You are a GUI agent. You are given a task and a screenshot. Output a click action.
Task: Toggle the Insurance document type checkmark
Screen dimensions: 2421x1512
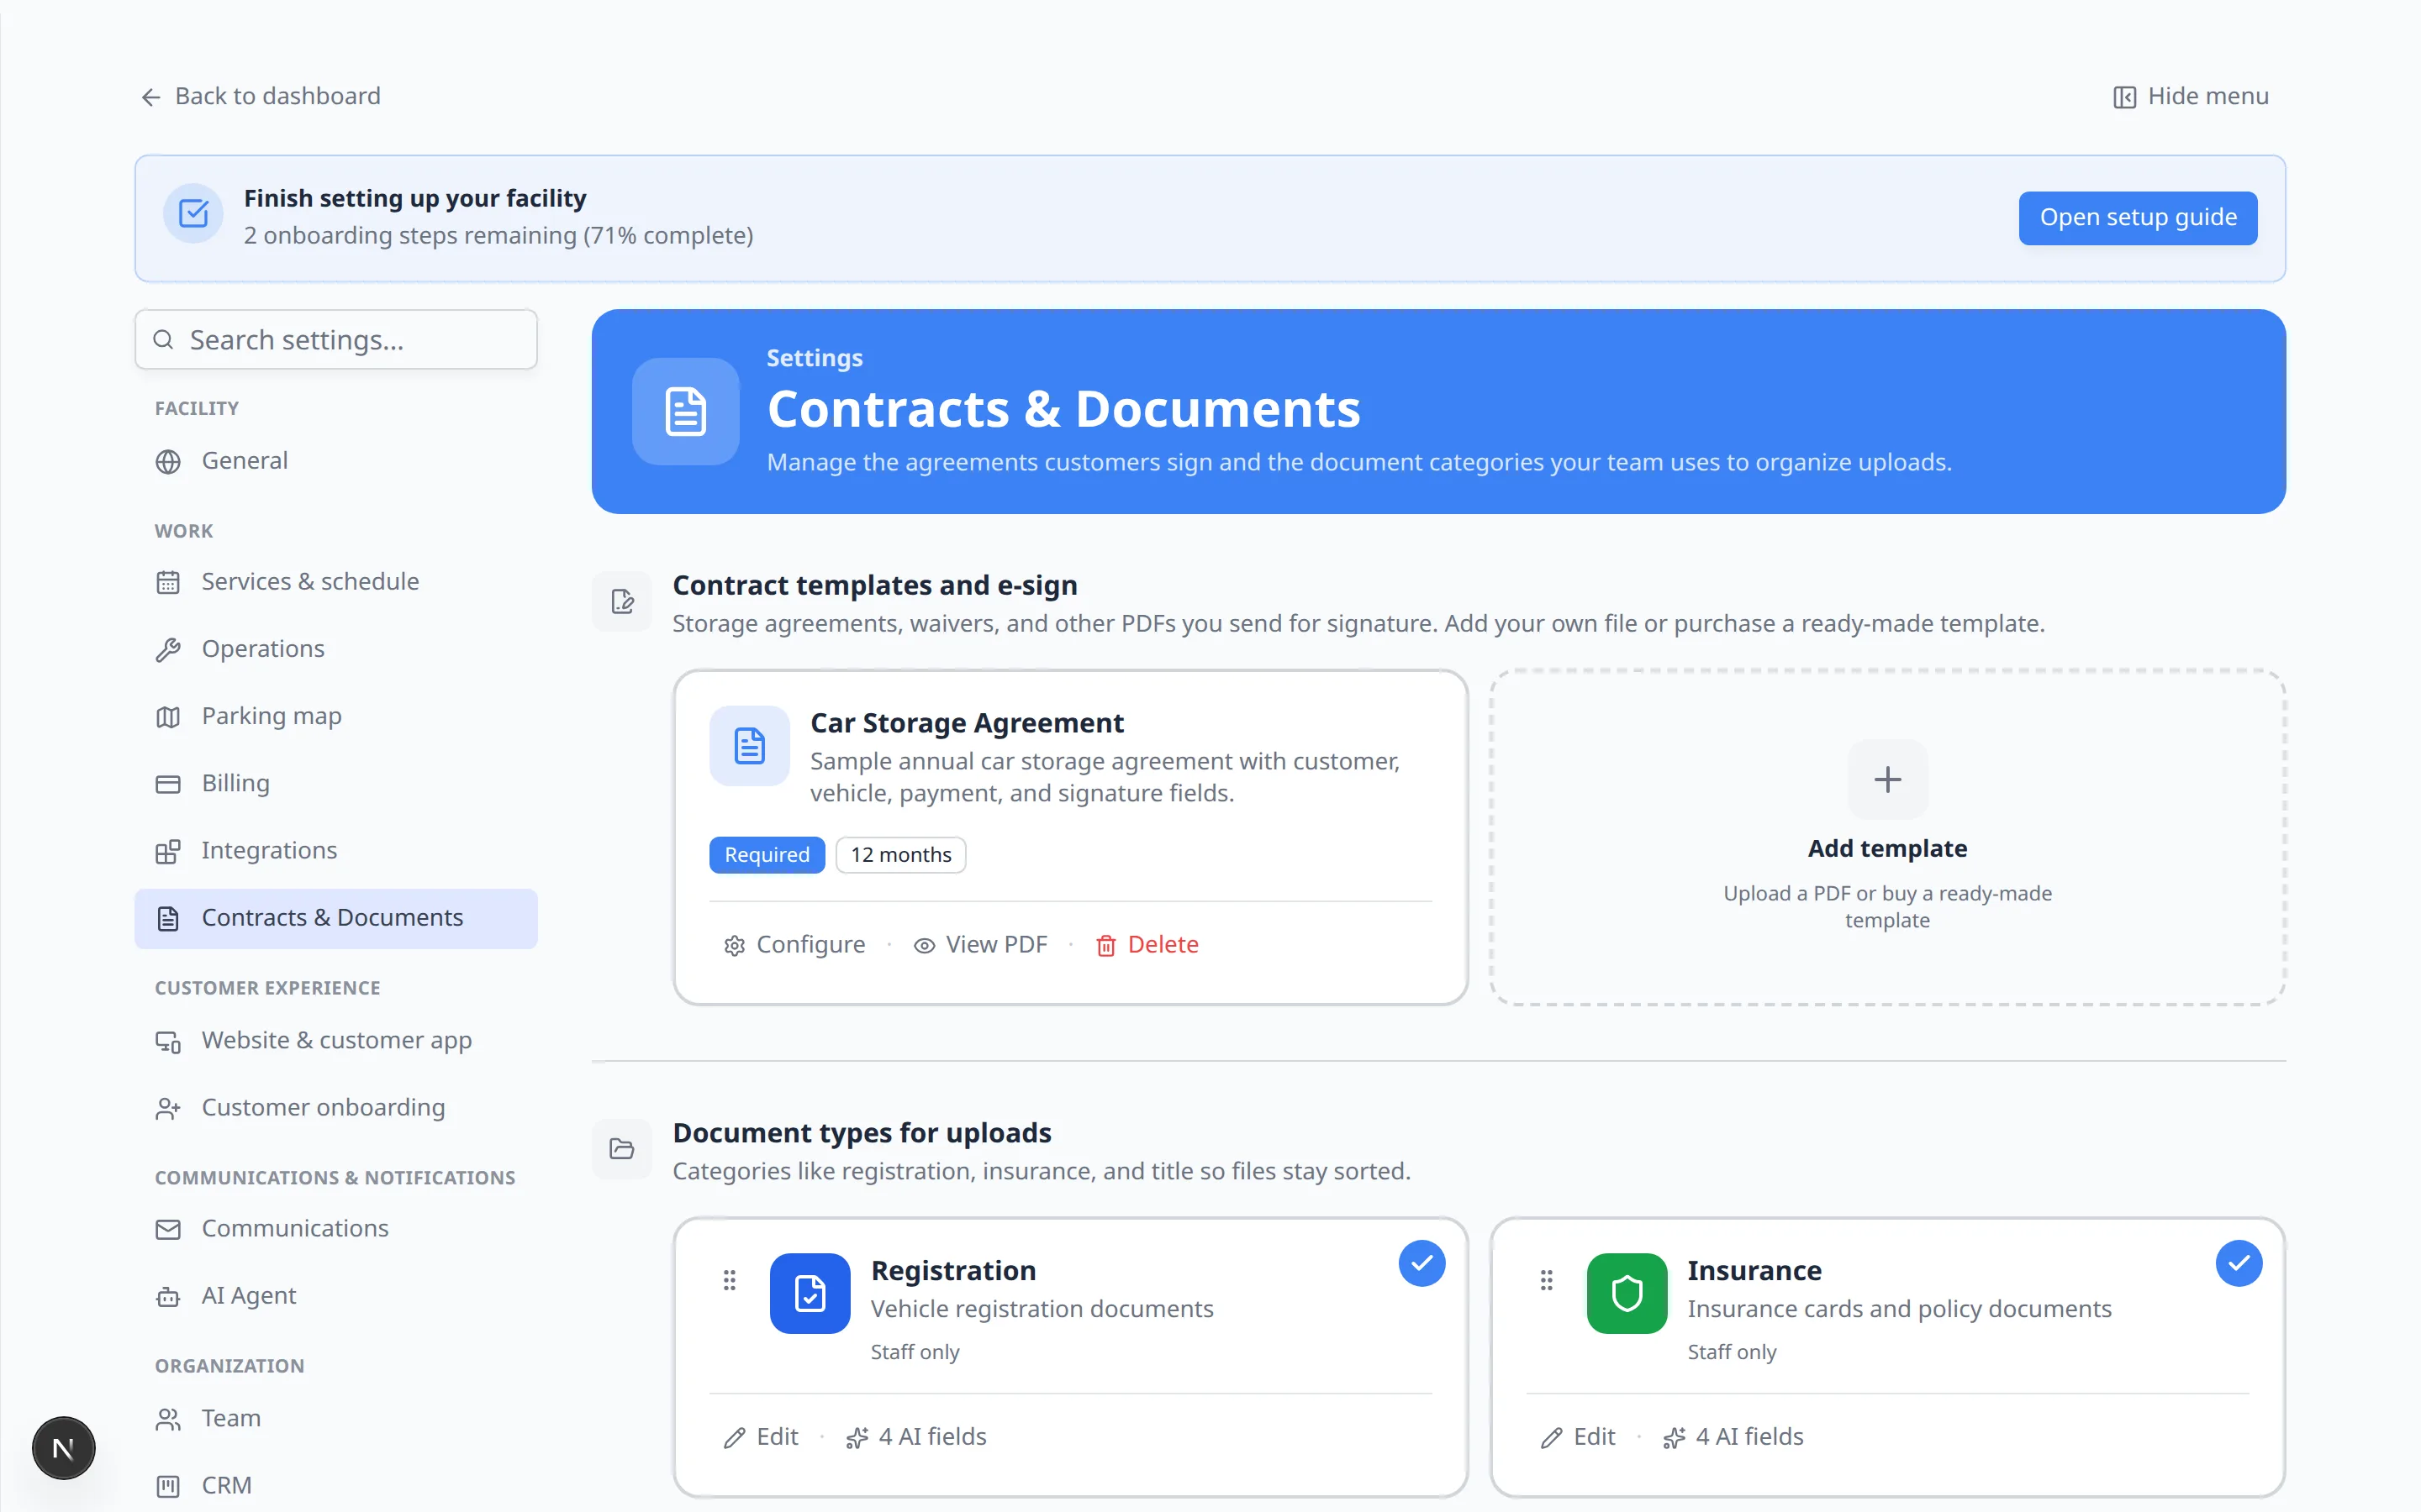click(x=2238, y=1263)
